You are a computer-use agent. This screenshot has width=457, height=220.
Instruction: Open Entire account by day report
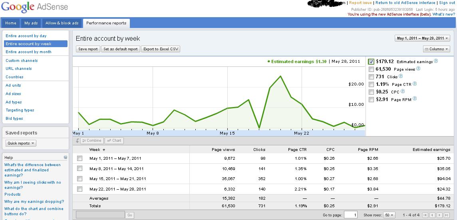(26, 36)
